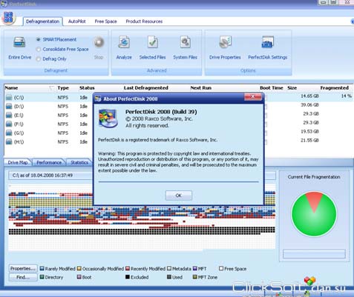Close the About PerfectDisk 2008 dialog
This screenshot has width=354, height=297.
coord(253,96)
